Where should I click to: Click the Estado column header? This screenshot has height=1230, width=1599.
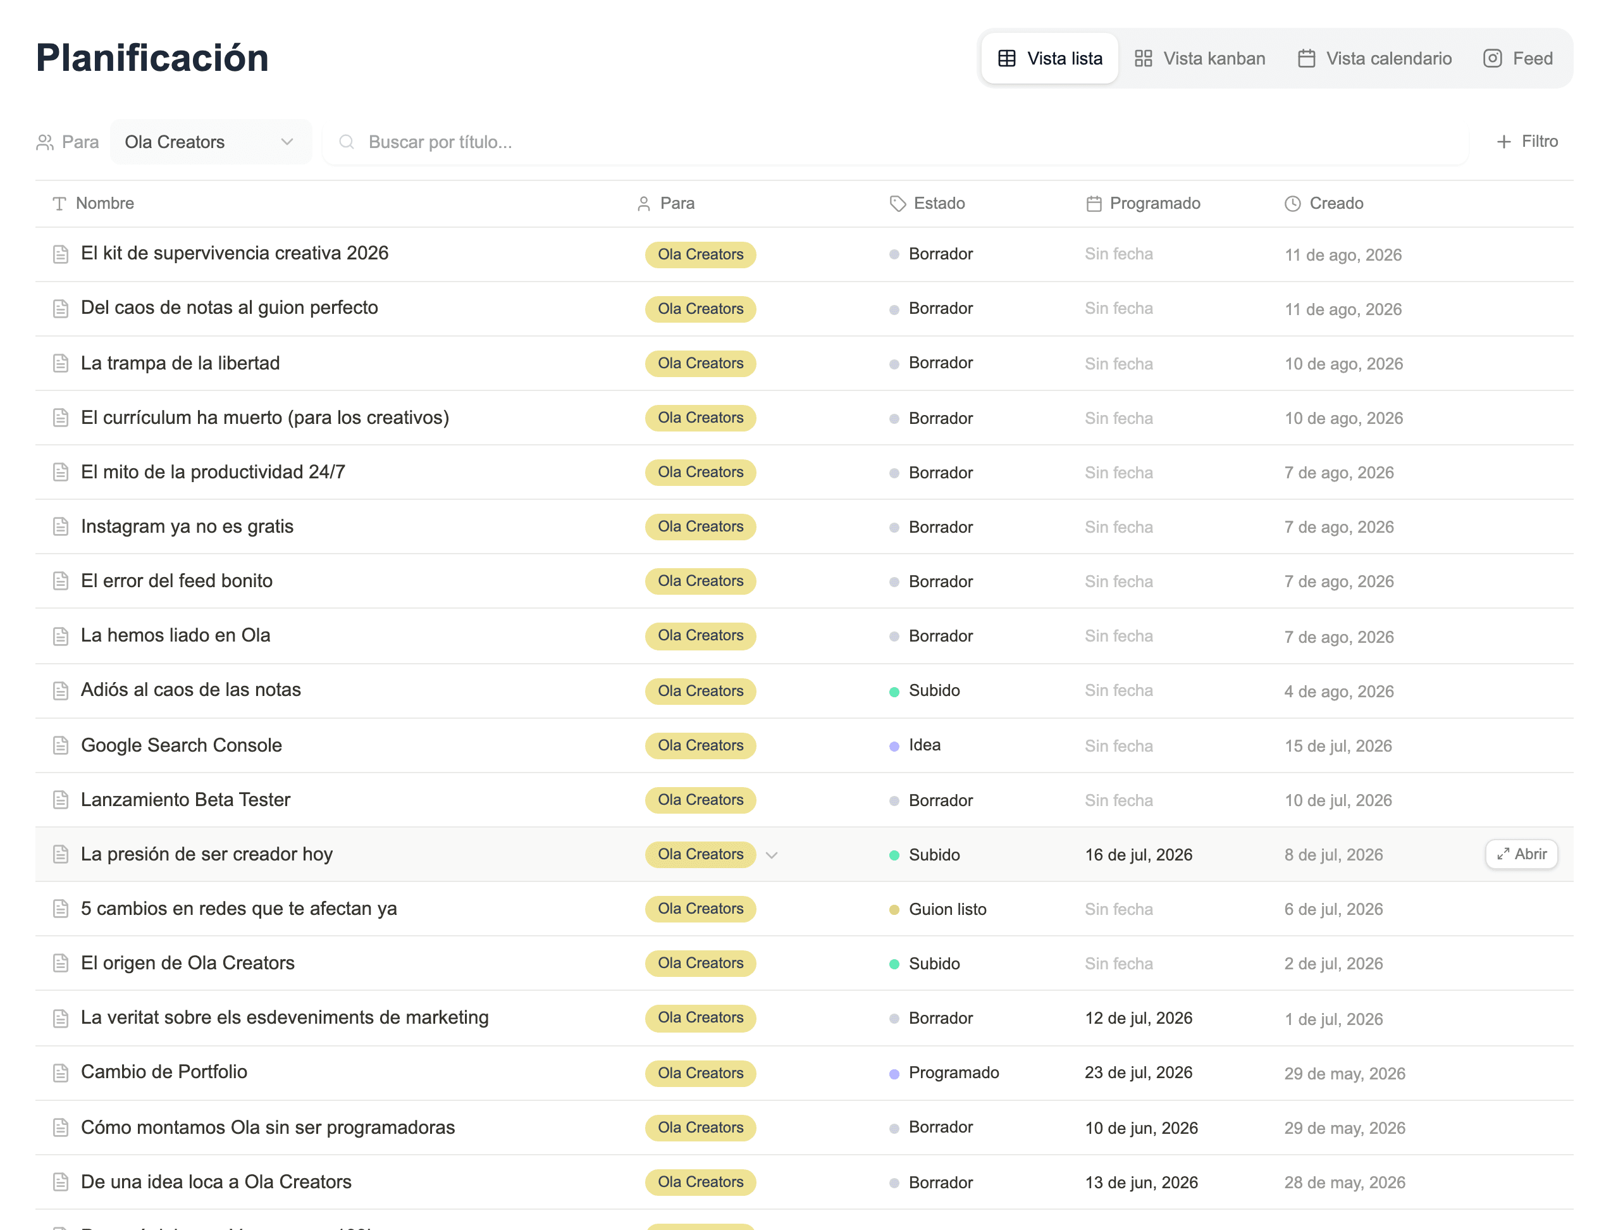[x=927, y=203]
